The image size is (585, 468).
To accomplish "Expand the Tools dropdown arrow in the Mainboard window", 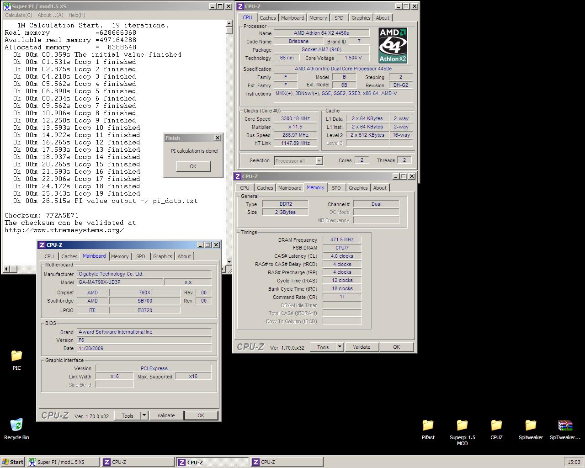I will click(x=144, y=415).
